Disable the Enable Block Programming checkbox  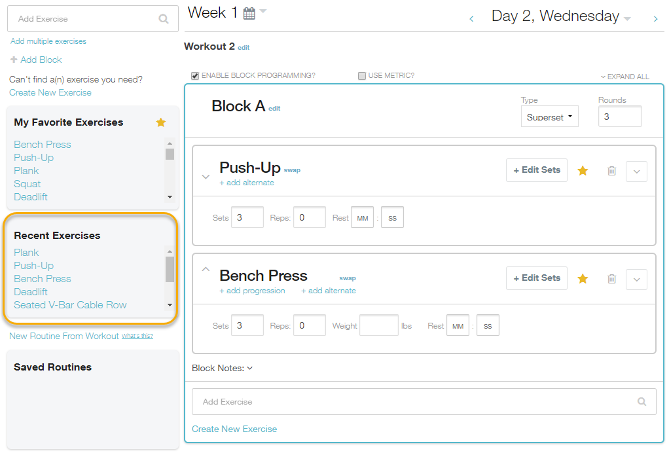(195, 76)
